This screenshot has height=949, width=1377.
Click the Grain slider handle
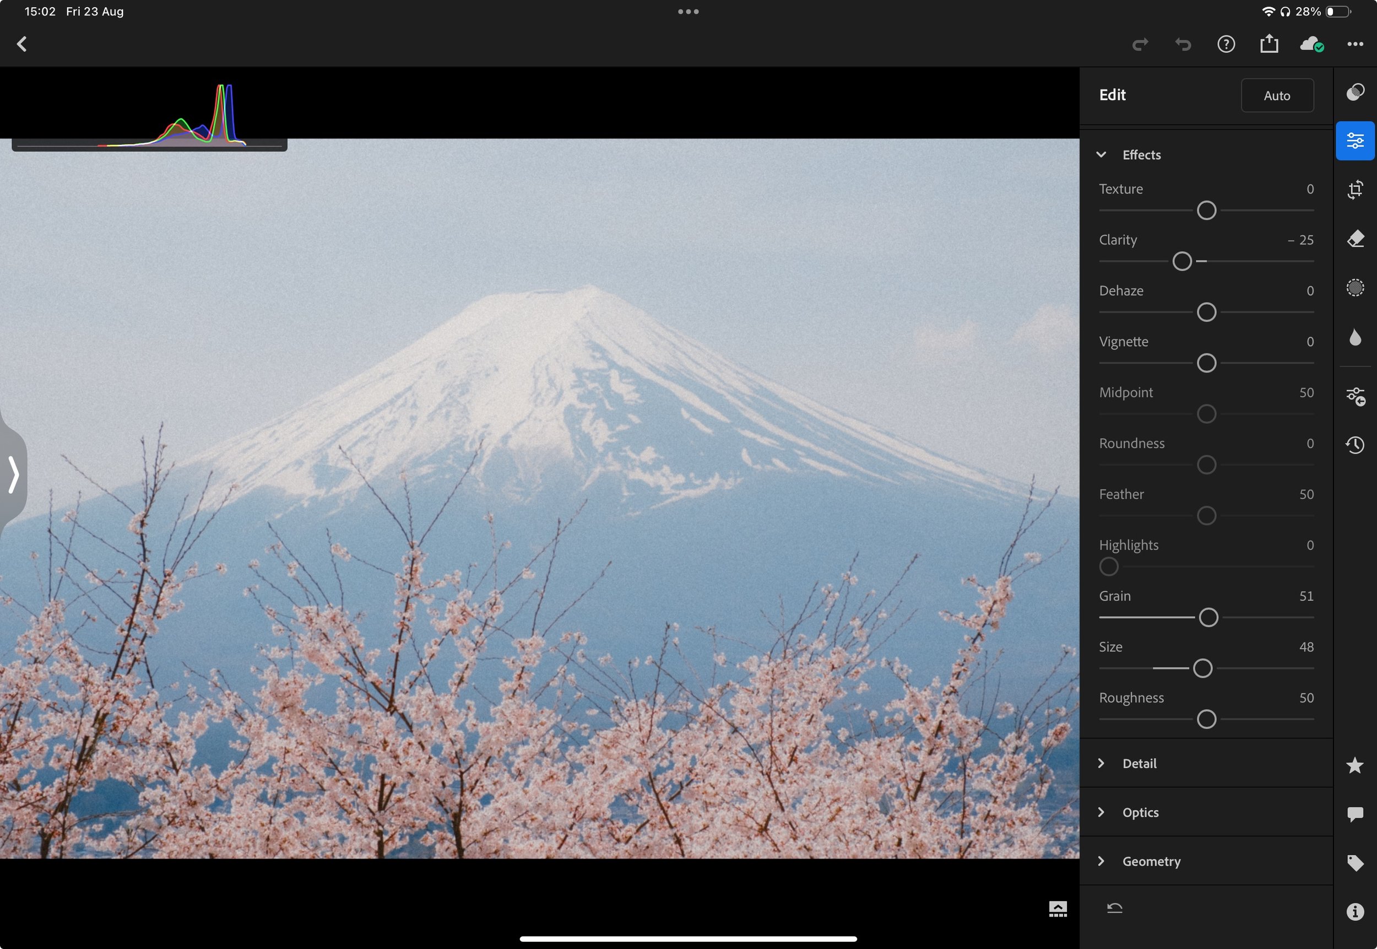coord(1208,618)
